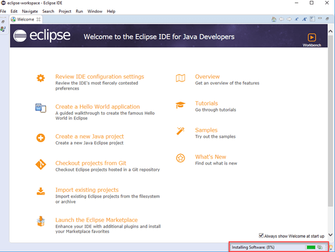Click the Customize Page icon in Welcome toolbar

point(313,19)
